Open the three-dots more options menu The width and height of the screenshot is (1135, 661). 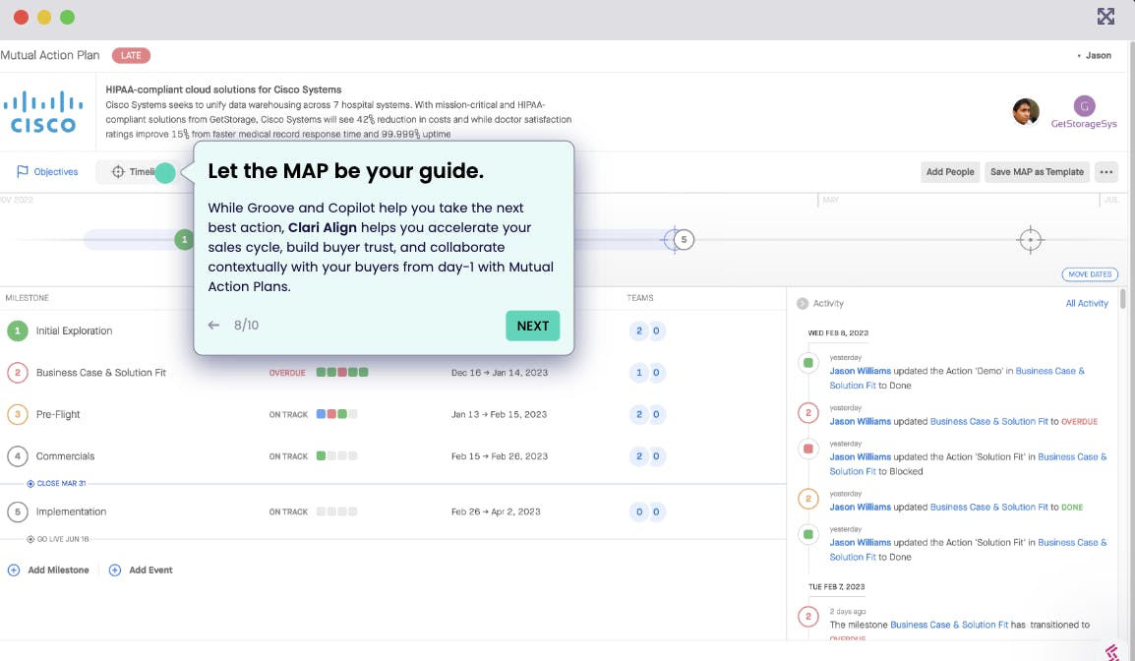pos(1106,171)
